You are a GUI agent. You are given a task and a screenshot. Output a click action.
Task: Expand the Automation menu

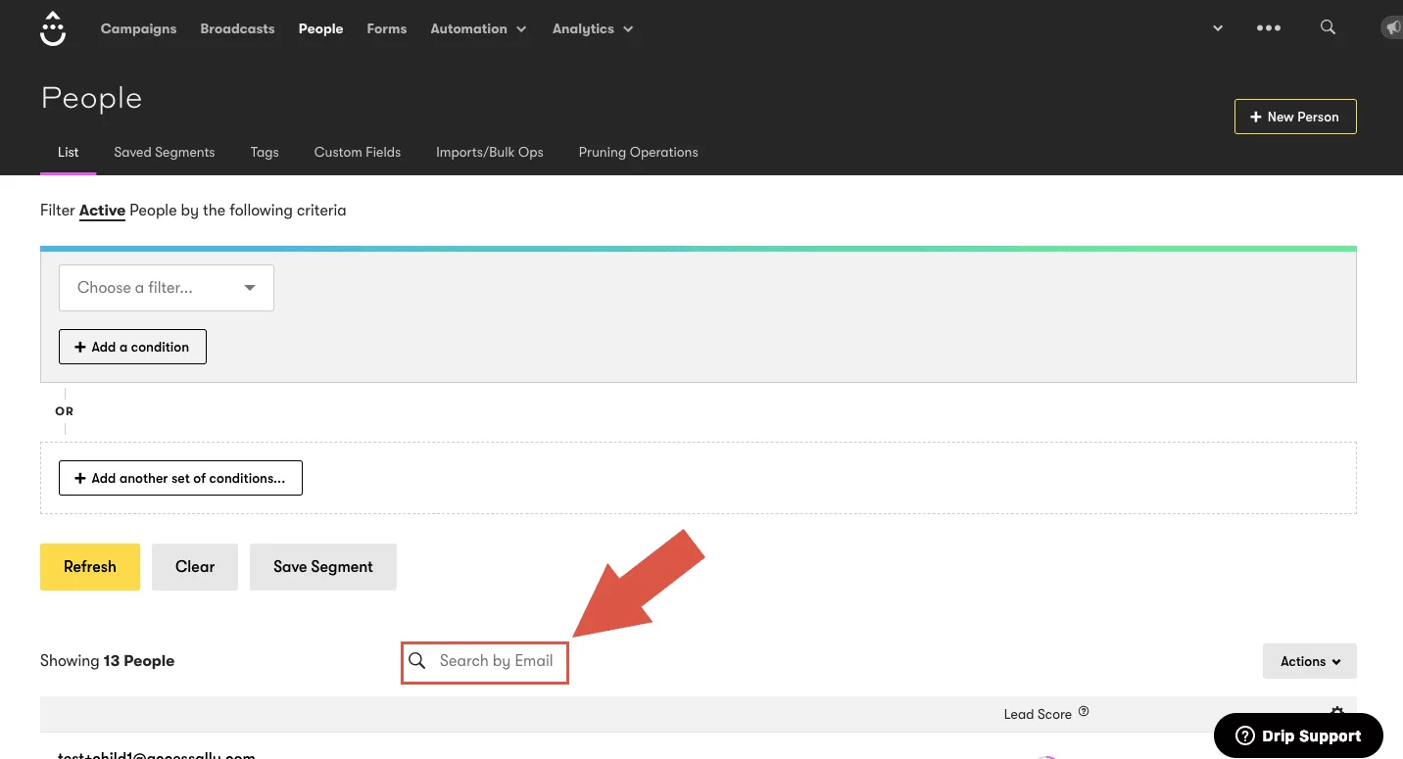pyautogui.click(x=478, y=28)
